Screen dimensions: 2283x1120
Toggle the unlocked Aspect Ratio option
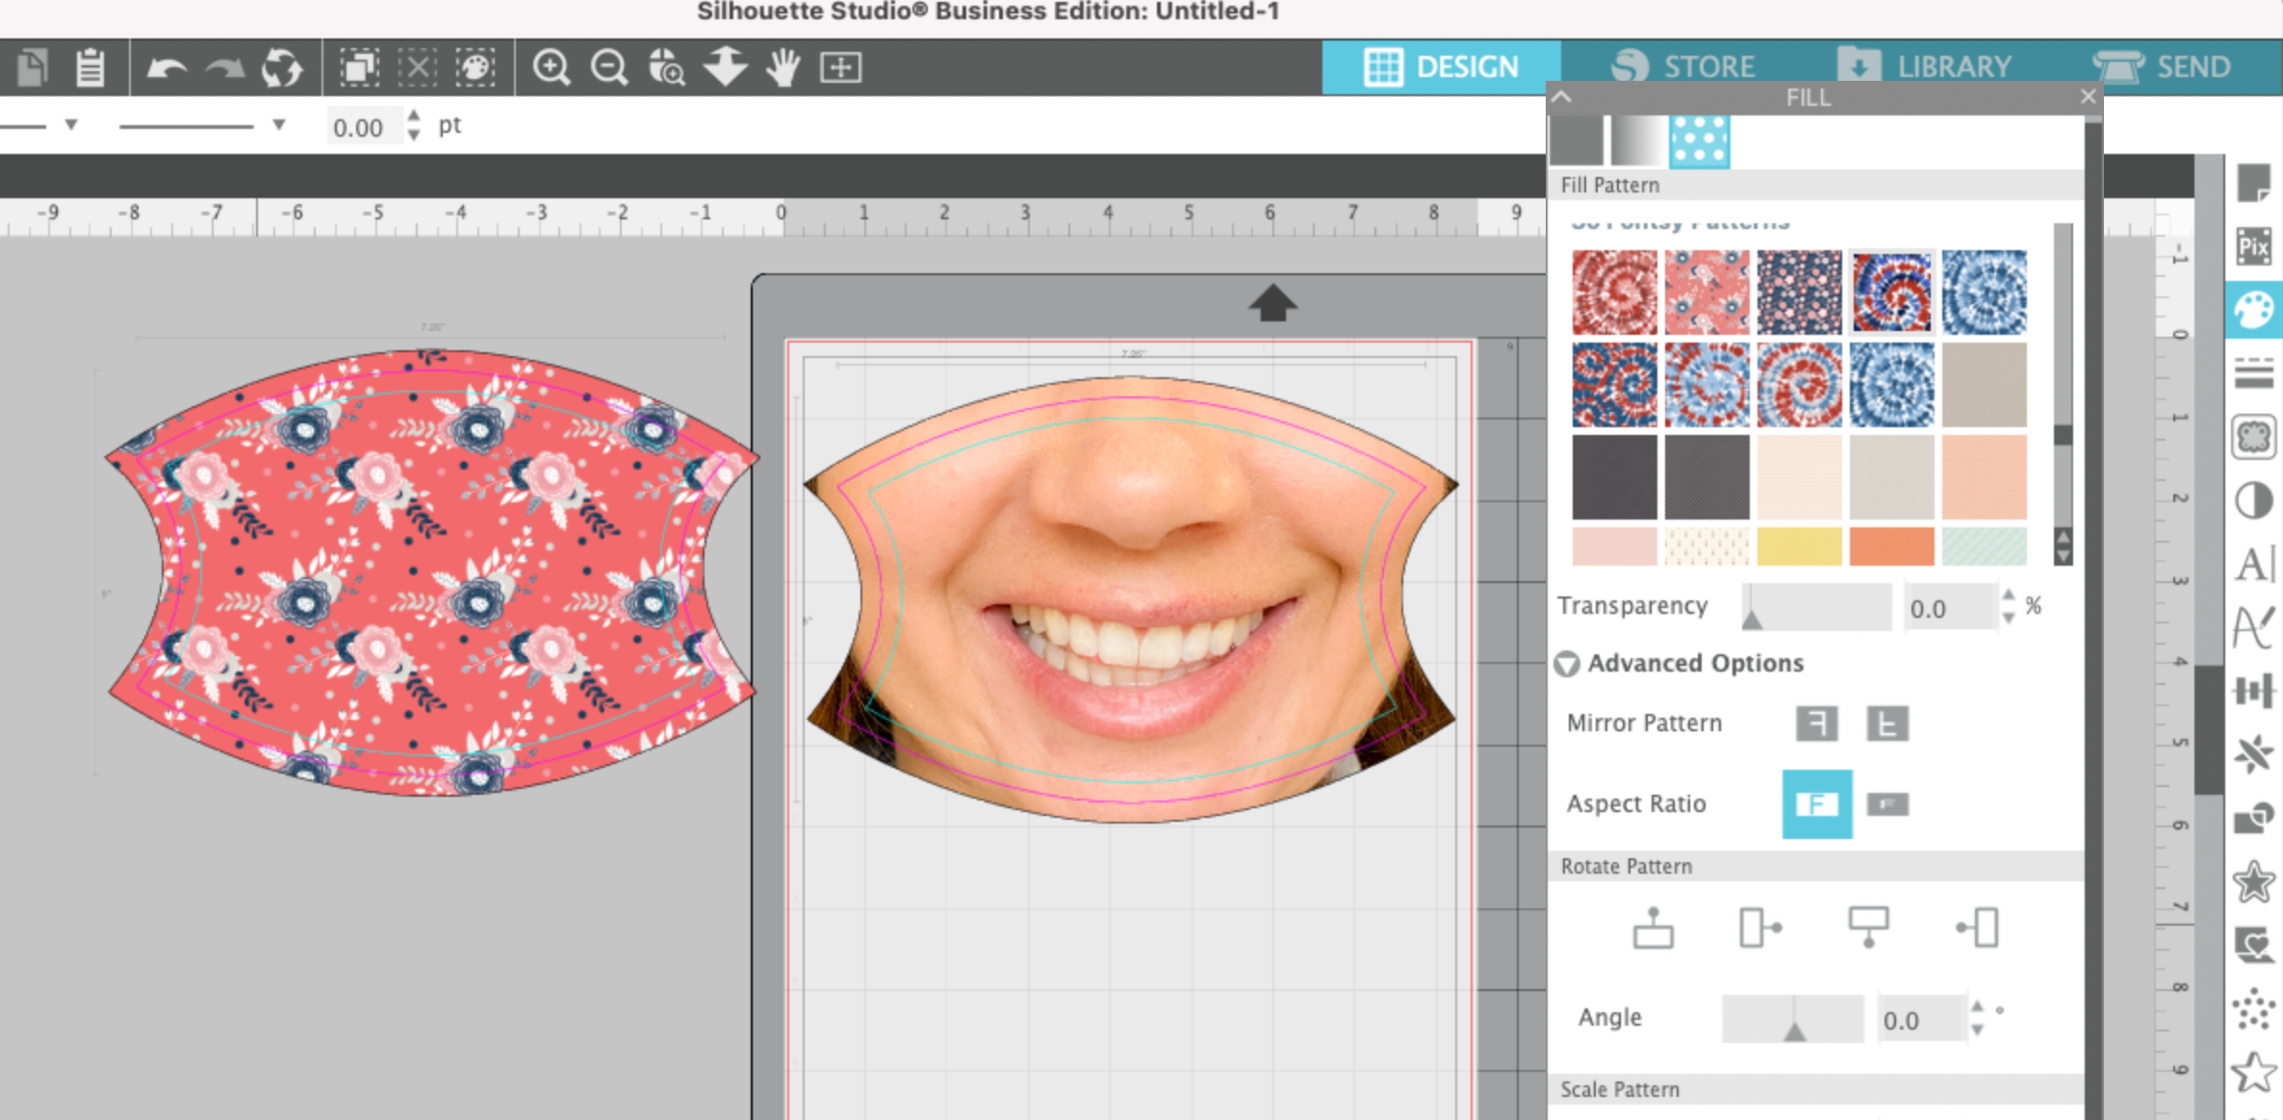1886,804
